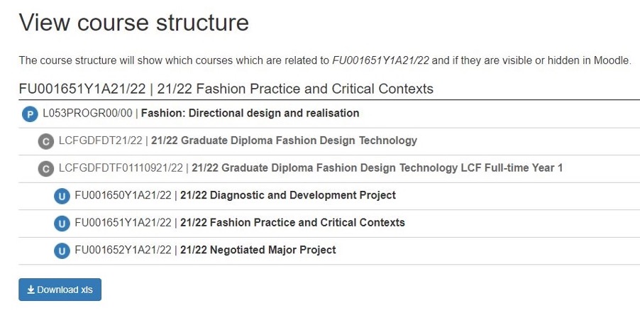Screen dimensions: 640x325
Task: Select the L053PROGR00/00 programme code
Action: coord(87,113)
